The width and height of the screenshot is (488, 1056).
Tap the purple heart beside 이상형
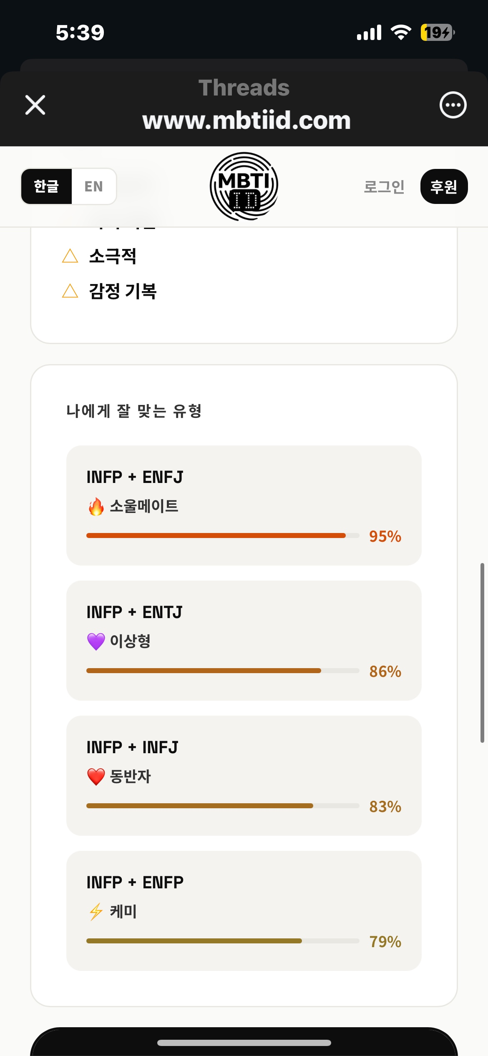point(96,641)
